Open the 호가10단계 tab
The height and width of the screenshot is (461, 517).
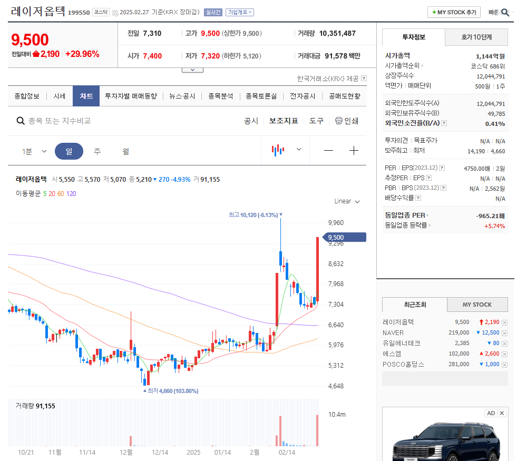point(476,37)
